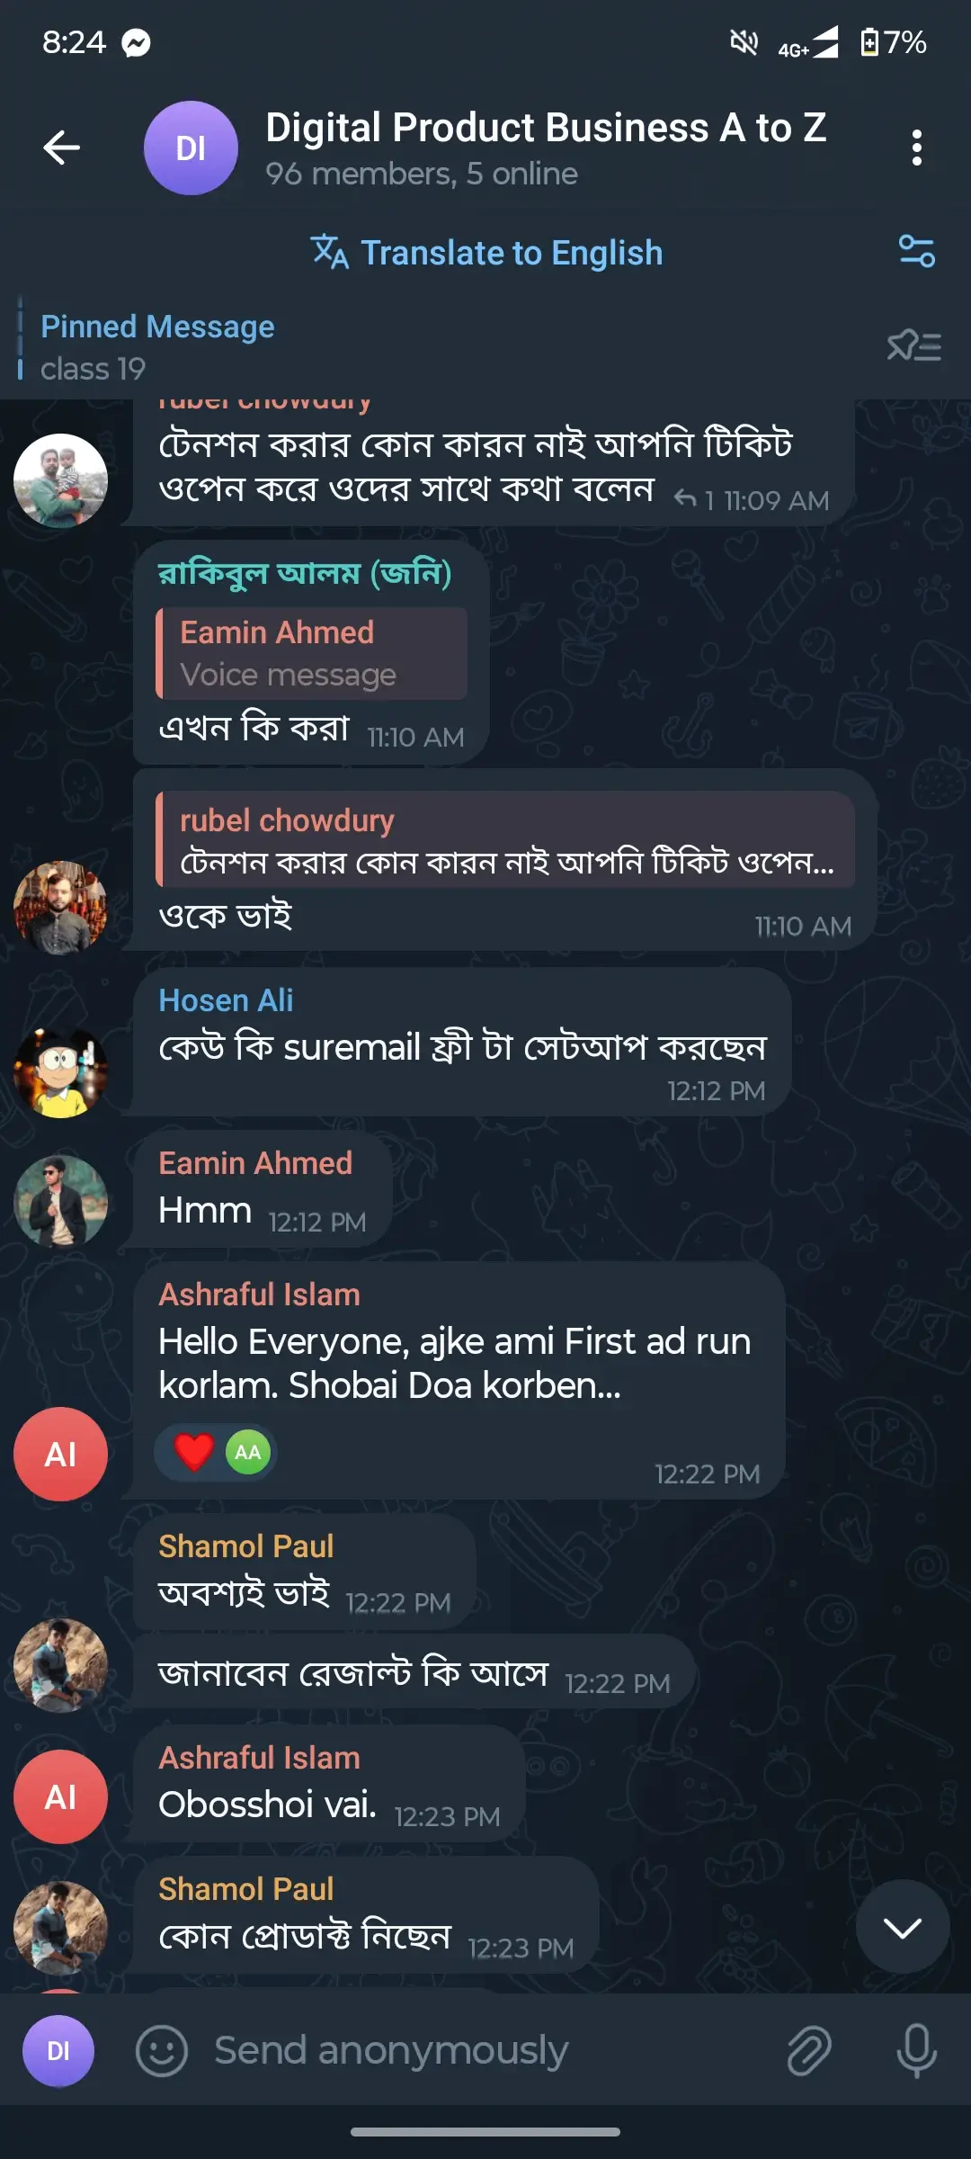Open pinned messages list icon

click(914, 345)
